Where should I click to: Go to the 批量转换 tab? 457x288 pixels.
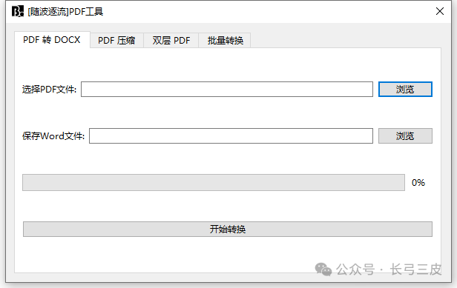[x=225, y=41]
